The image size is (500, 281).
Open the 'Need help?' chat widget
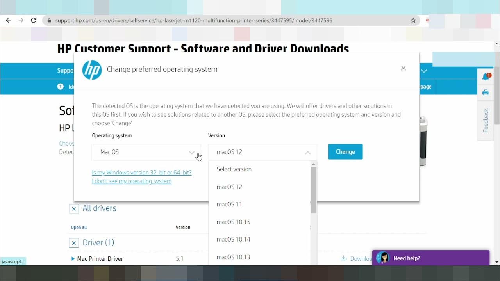431,258
